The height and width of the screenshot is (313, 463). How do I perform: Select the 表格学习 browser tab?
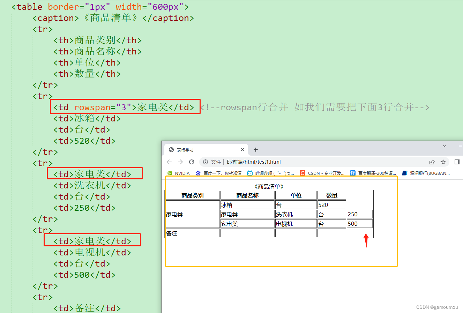click(x=206, y=150)
